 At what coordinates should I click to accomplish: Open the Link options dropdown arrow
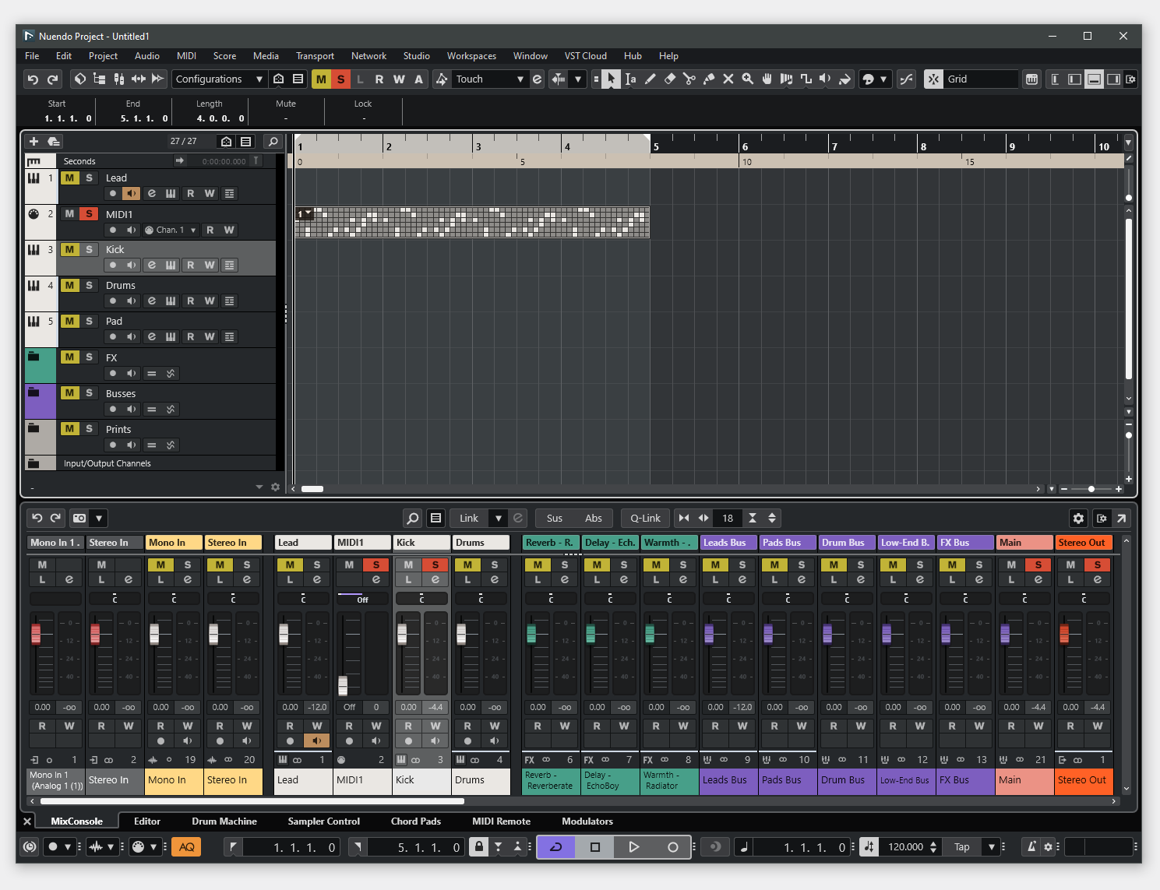tap(499, 518)
